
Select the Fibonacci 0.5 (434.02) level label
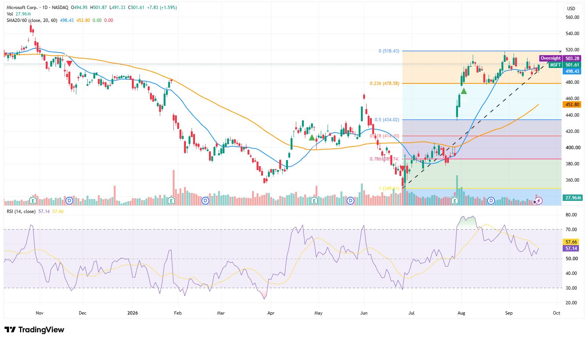pyautogui.click(x=387, y=120)
